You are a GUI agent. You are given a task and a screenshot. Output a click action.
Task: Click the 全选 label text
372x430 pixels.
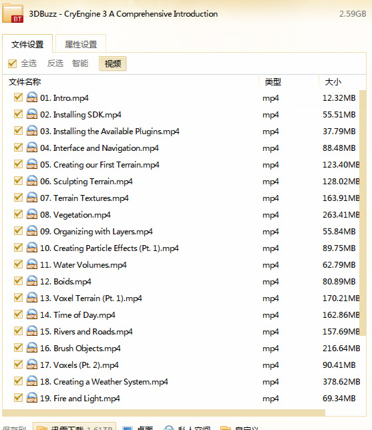point(29,63)
